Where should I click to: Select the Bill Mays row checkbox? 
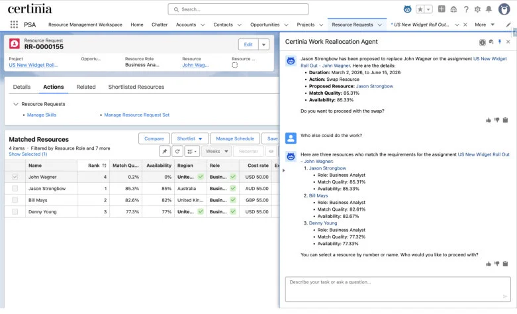[15, 200]
